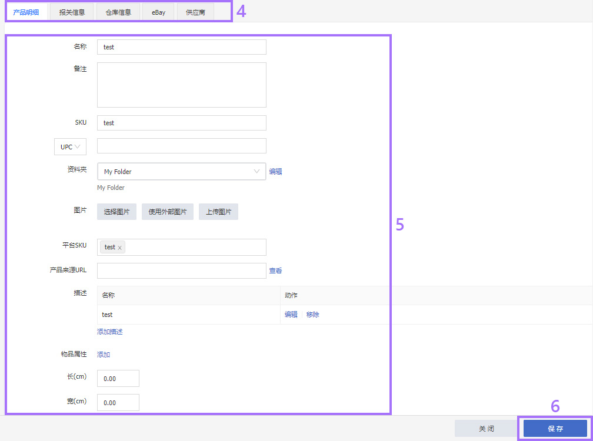Switch to the 报关信息 tab
Viewport: 593px width, 441px height.
click(x=72, y=11)
